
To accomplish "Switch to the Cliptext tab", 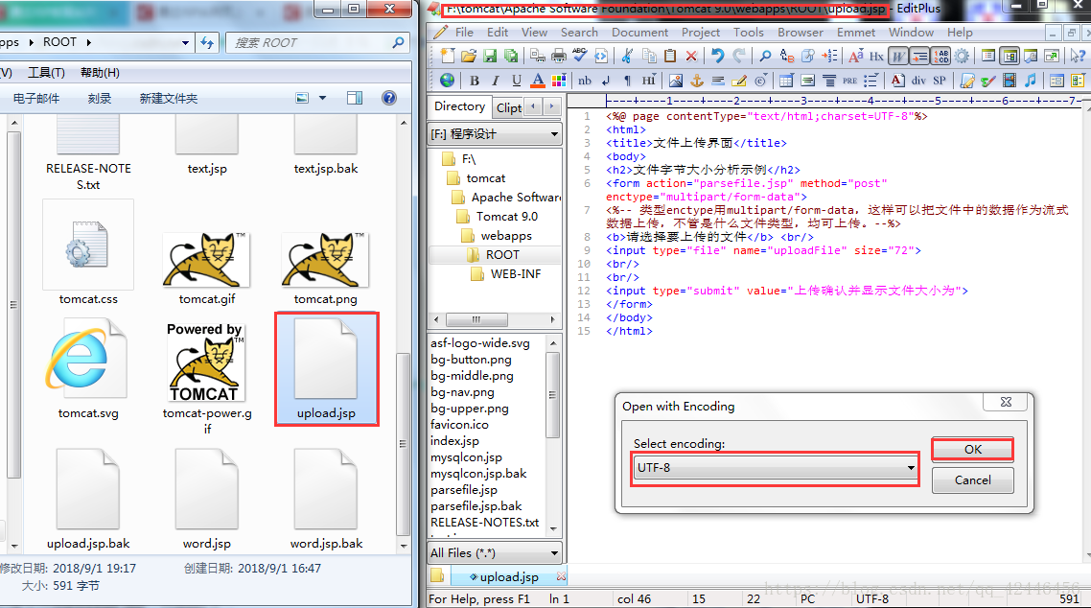I will click(x=509, y=107).
